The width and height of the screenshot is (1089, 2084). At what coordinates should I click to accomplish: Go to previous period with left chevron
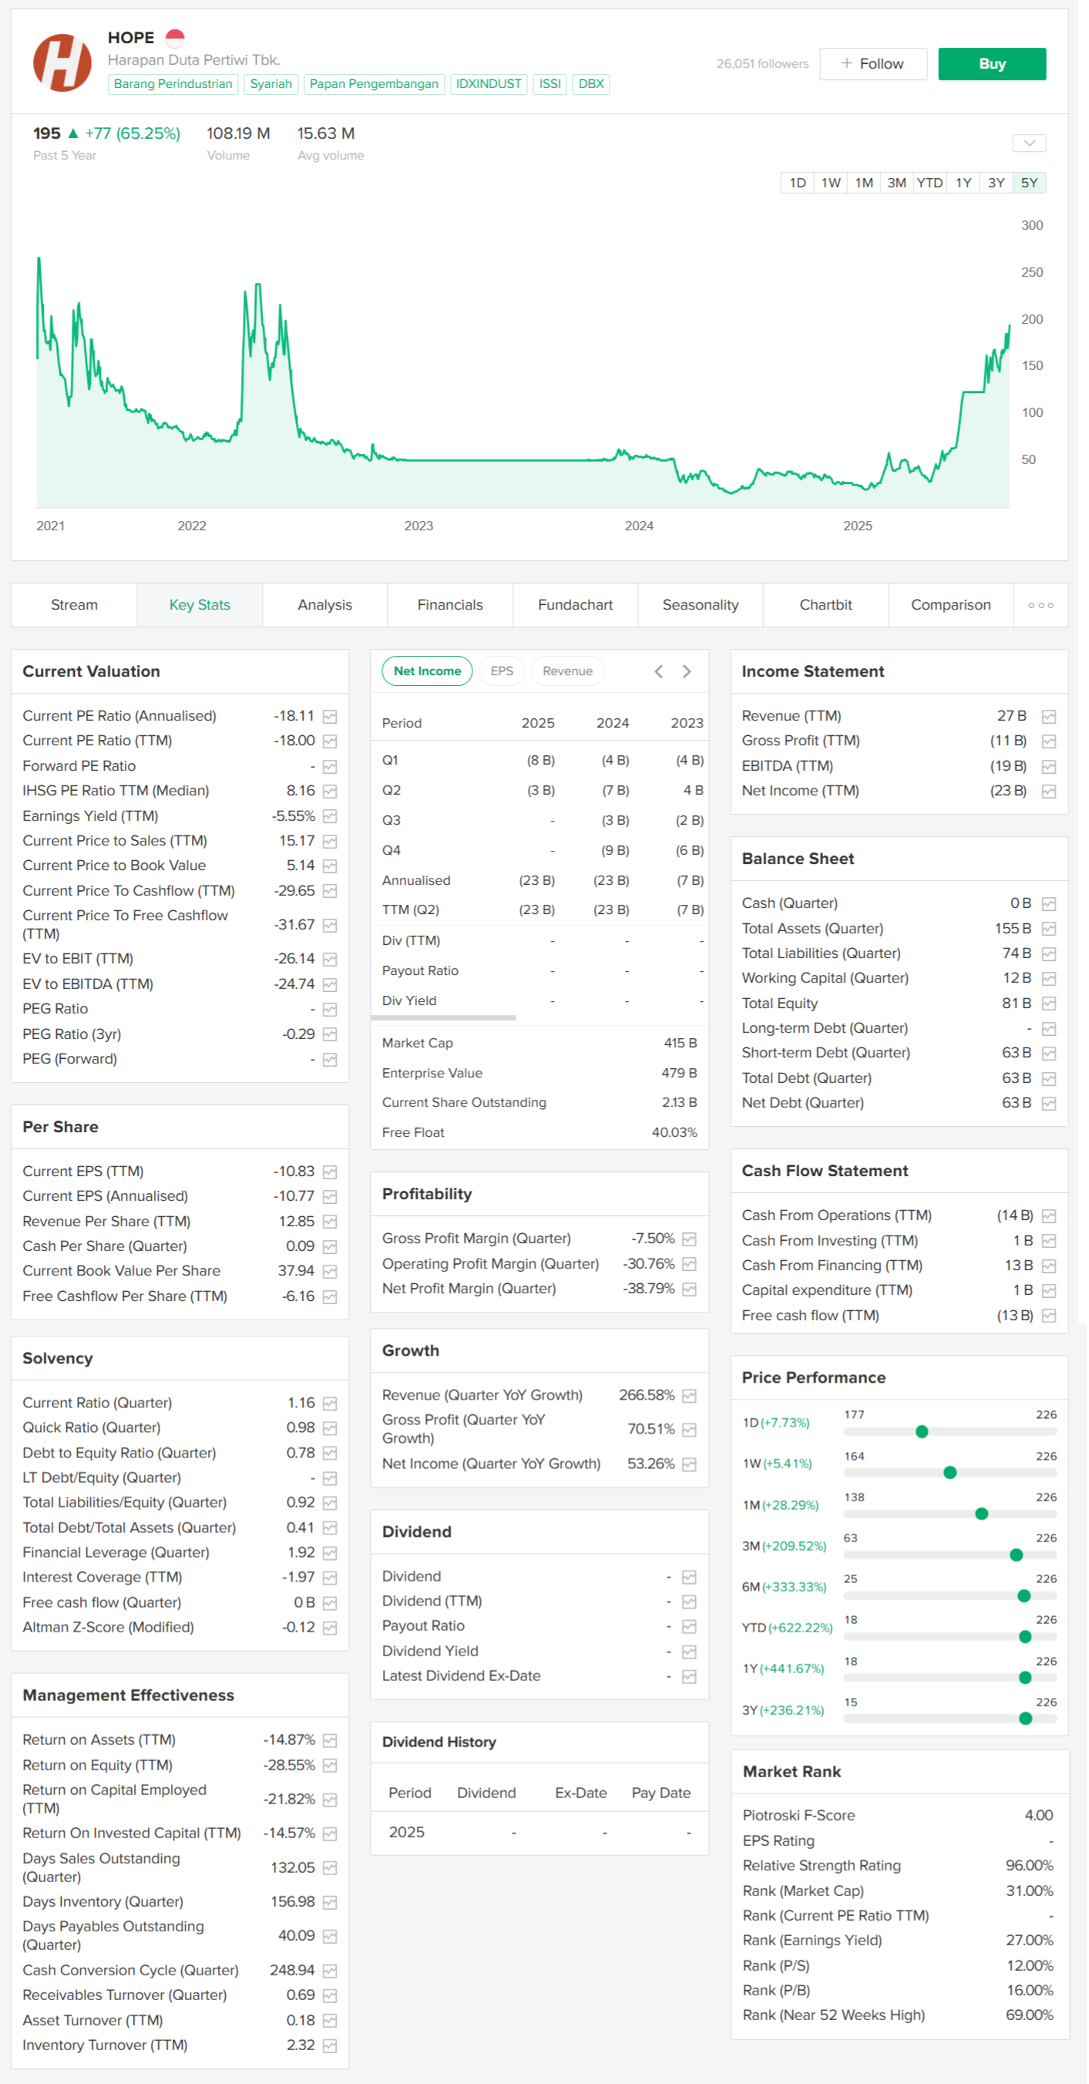(x=659, y=671)
